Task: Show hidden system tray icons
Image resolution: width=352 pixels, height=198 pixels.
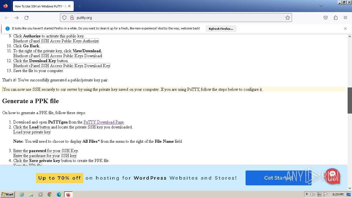Action: pyautogui.click(x=307, y=194)
